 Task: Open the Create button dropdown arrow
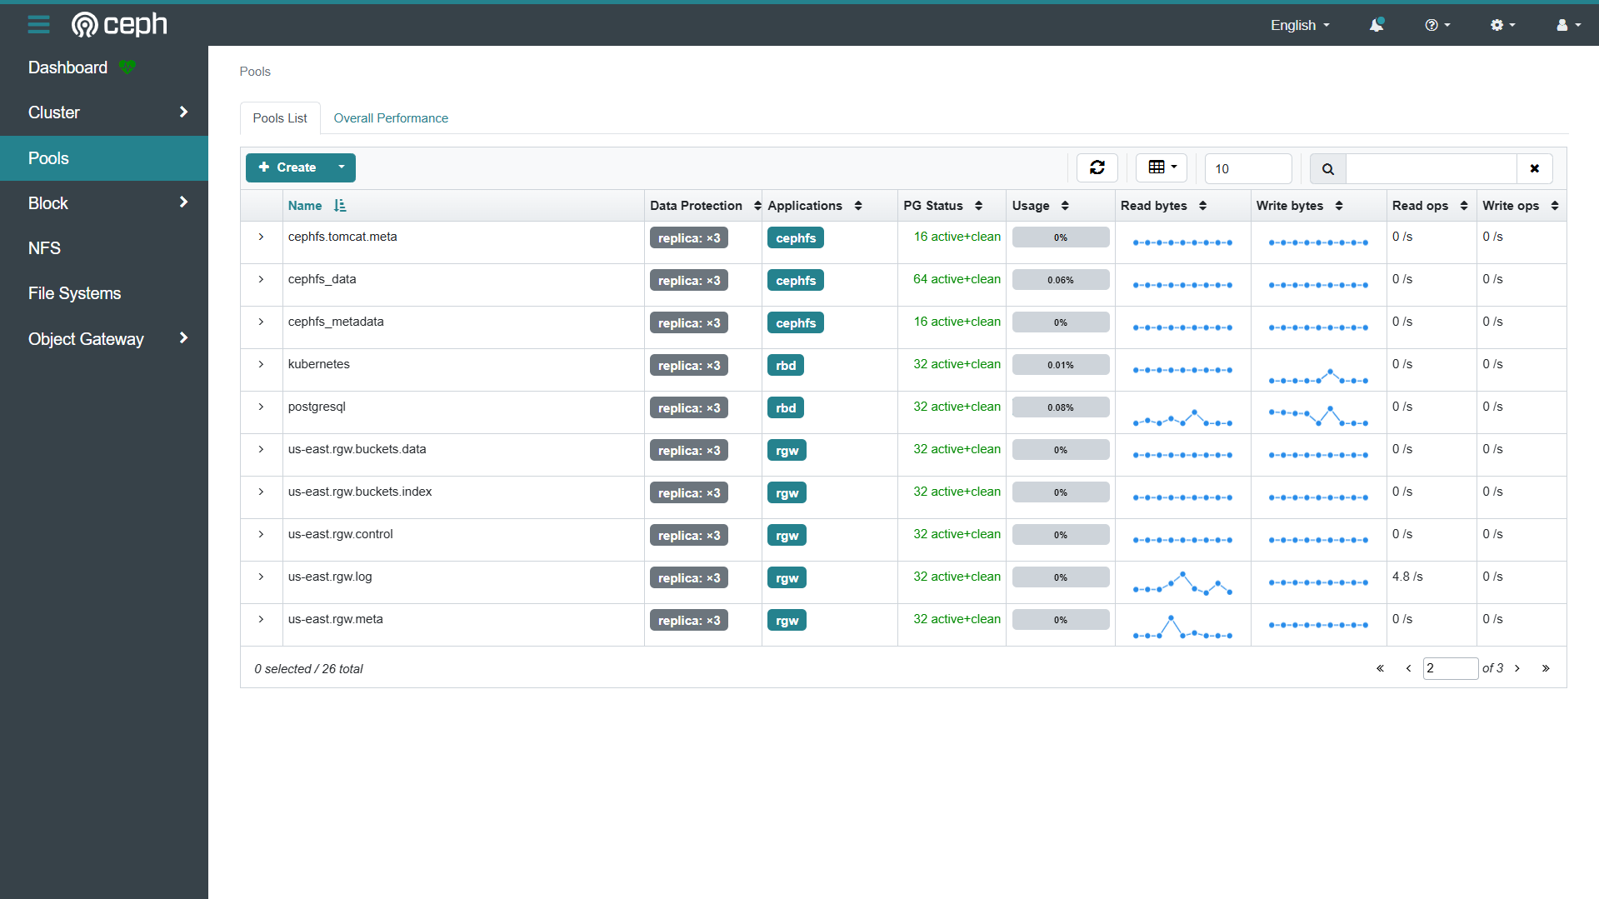(342, 167)
